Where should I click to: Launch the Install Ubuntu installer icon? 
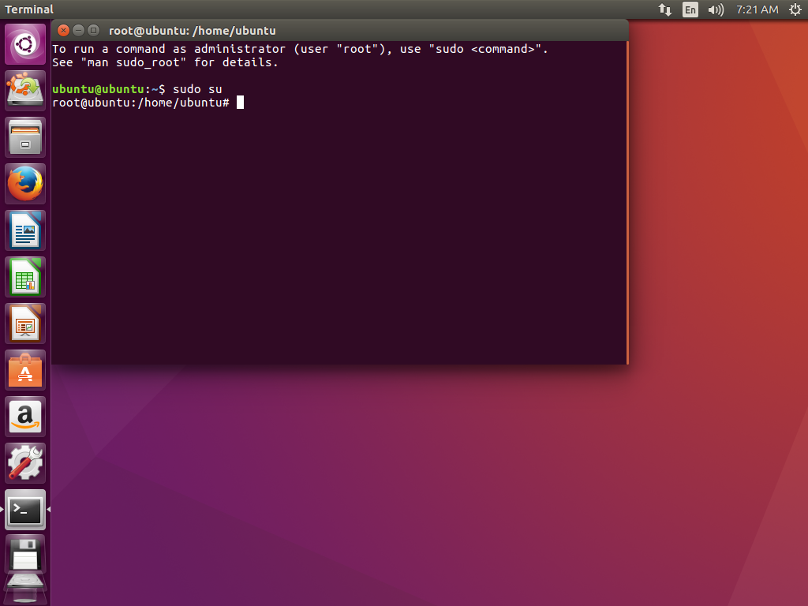point(25,91)
